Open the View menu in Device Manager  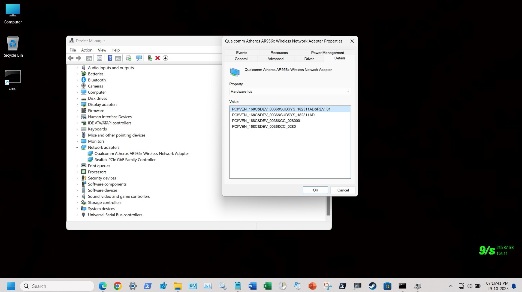point(102,50)
